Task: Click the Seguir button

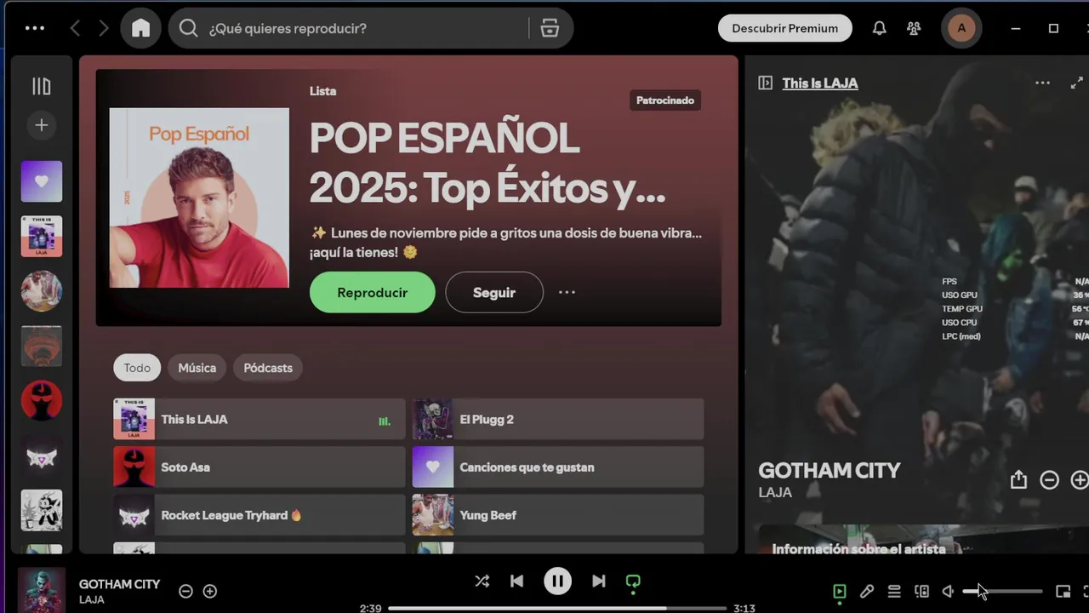Action: pos(494,293)
